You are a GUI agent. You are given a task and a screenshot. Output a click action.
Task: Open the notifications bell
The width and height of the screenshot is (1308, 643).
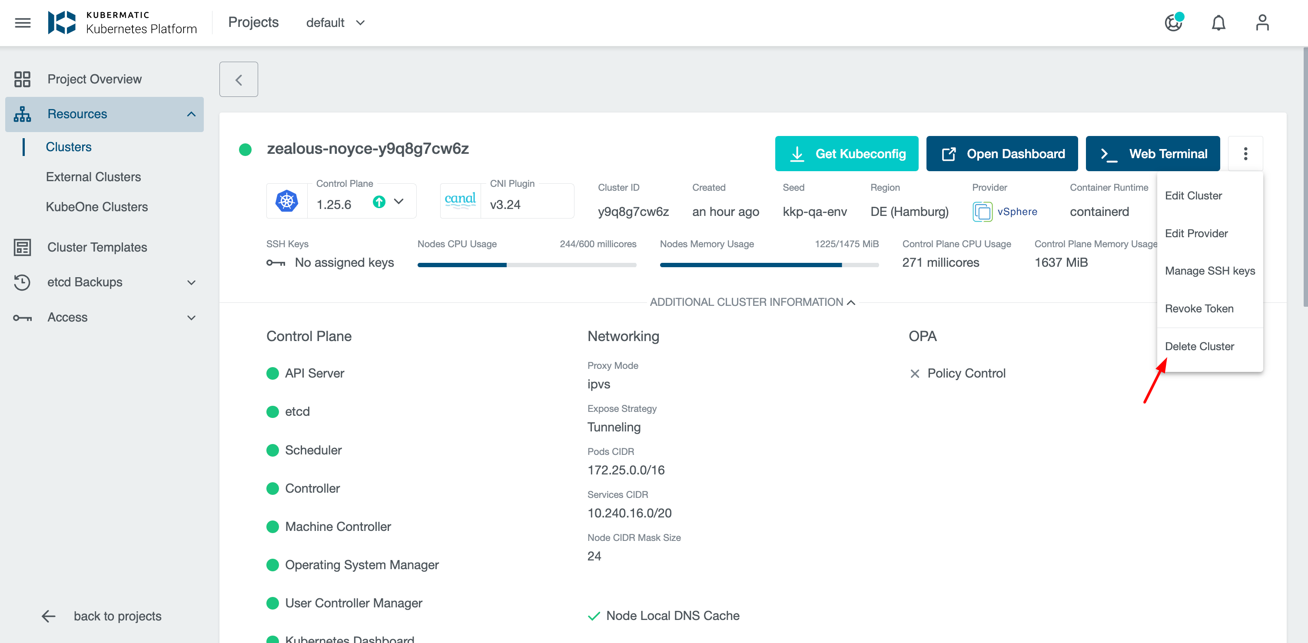coord(1218,22)
